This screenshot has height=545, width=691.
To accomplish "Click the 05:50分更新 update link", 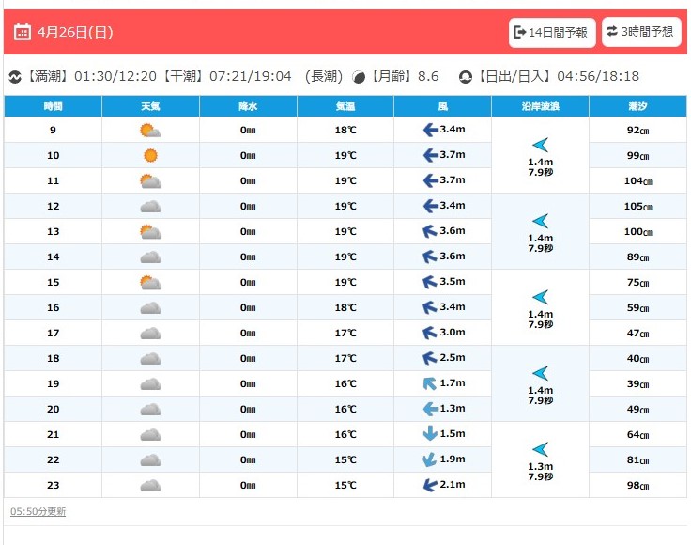I will pyautogui.click(x=38, y=511).
